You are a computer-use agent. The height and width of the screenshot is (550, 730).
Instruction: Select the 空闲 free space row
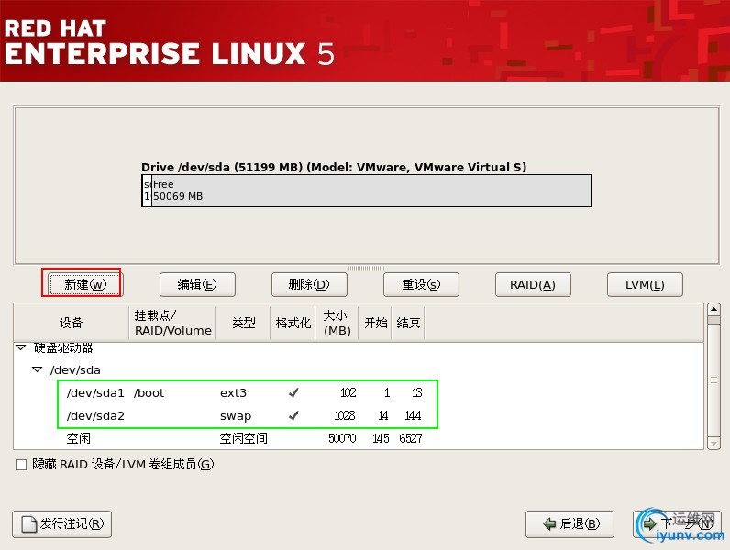click(x=359, y=438)
